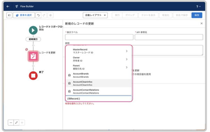The image size is (210, 132).
Task: Click the undo arrow icon
Action: pos(38,15)
